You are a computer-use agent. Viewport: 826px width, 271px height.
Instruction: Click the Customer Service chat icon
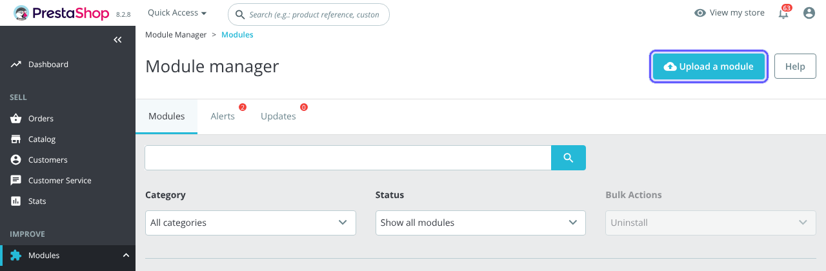coord(16,181)
